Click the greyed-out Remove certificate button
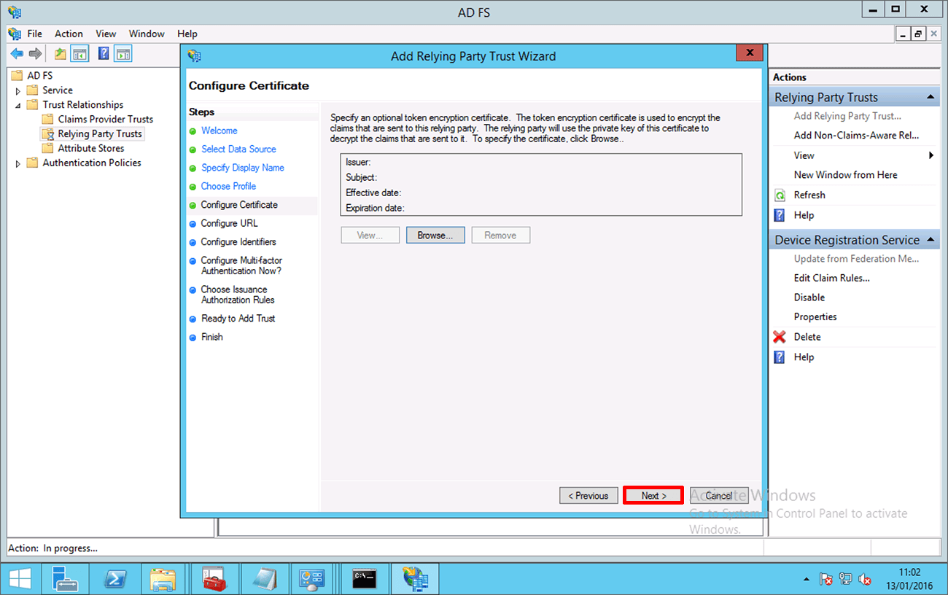The image size is (948, 595). point(501,236)
